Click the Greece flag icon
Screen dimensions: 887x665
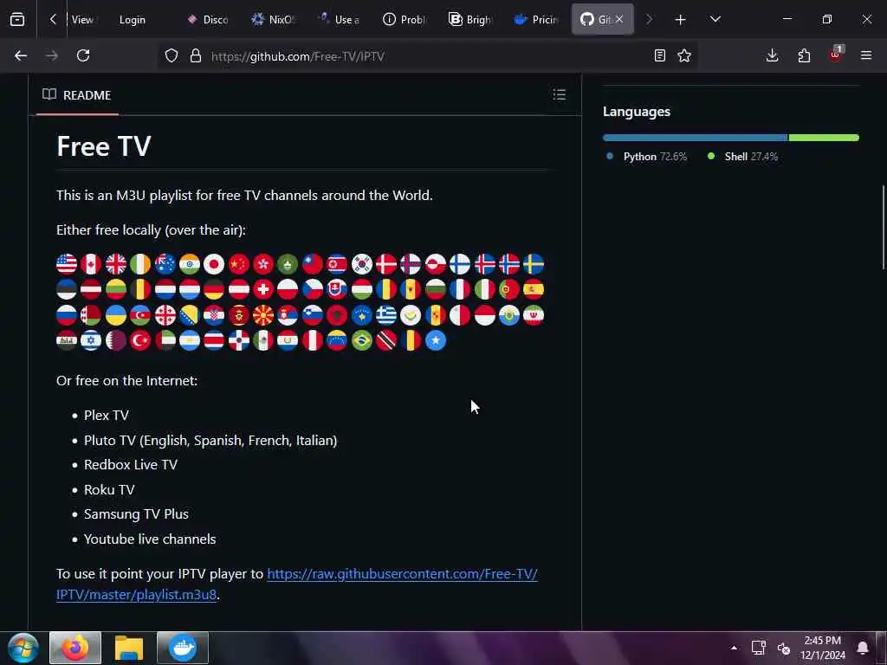point(386,315)
